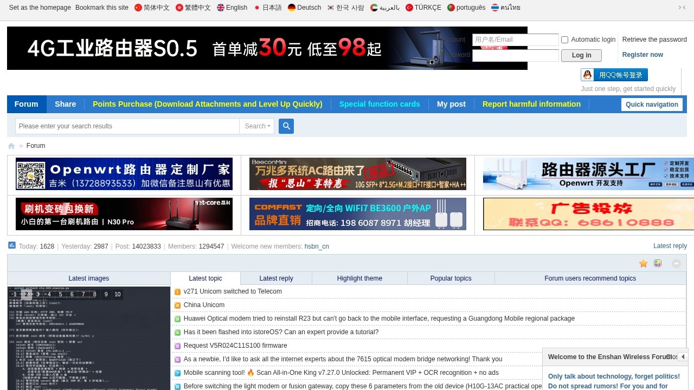Click icon beside Mobile scanning tool topic
Viewport: 694px width, 390px height.
[177, 373]
